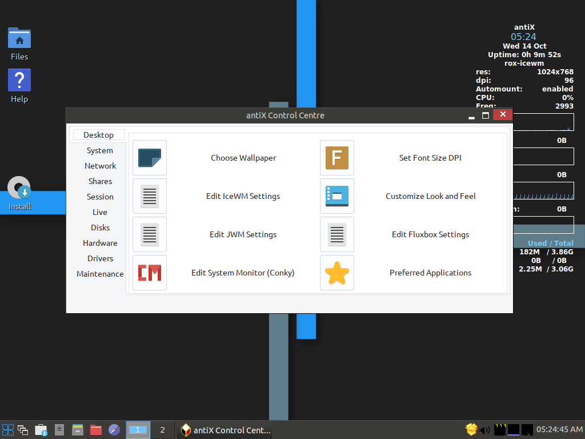Click the show desktop windows icon in taskbar
The width and height of the screenshot is (585, 439).
point(23,430)
